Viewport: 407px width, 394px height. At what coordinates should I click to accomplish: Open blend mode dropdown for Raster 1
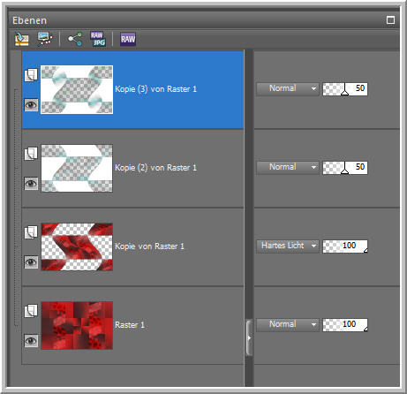288,324
